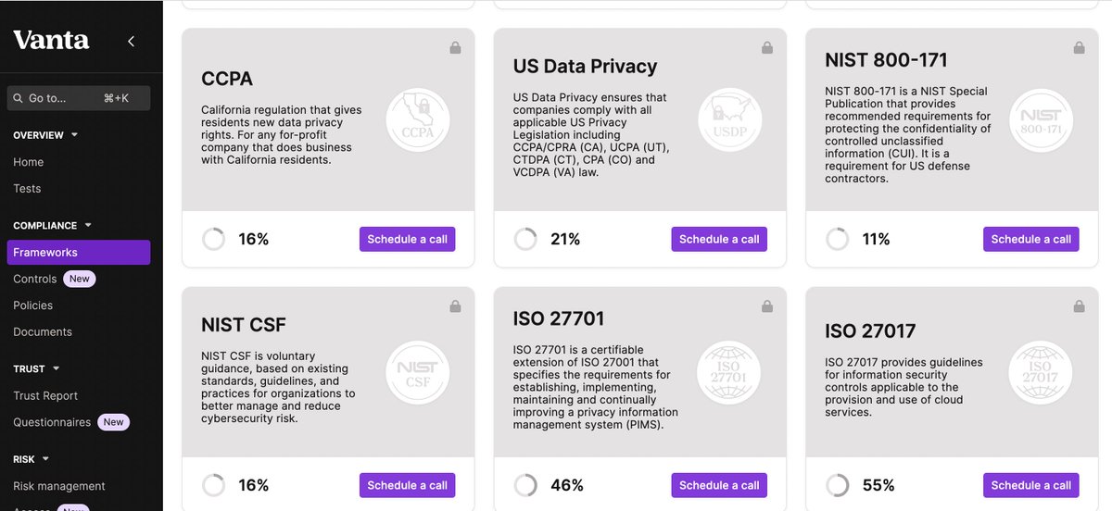Collapse the Vanta sidebar with chevron
Image resolution: width=1112 pixels, height=511 pixels.
(131, 41)
